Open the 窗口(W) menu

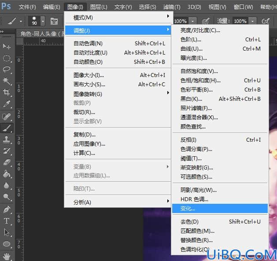(243, 7)
